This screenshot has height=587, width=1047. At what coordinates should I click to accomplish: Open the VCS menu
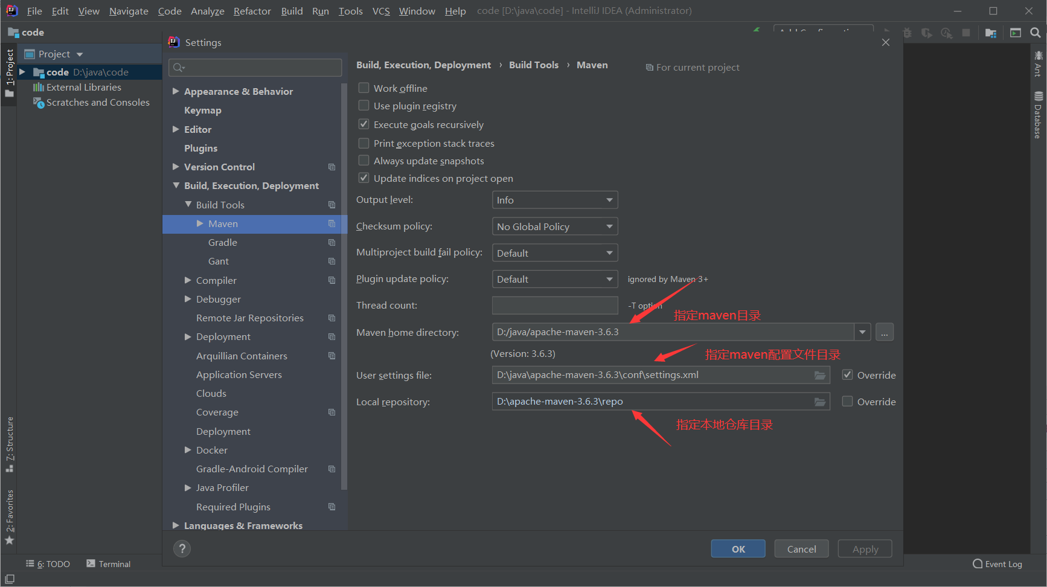pyautogui.click(x=381, y=11)
